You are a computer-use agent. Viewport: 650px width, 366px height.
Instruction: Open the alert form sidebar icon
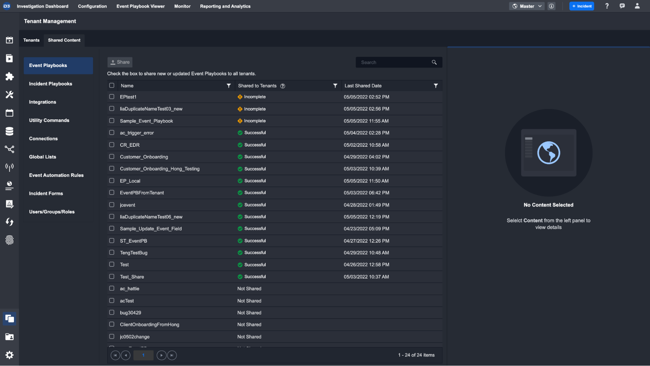tap(9, 204)
